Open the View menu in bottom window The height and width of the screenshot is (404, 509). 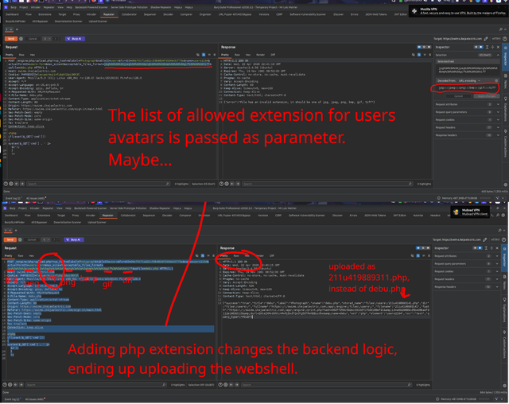tap(60, 208)
